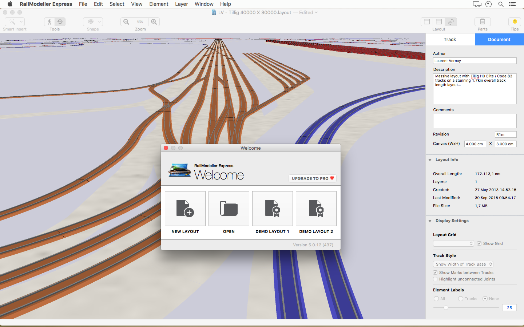
Task: Open Demo Layout 2
Action: point(316,209)
